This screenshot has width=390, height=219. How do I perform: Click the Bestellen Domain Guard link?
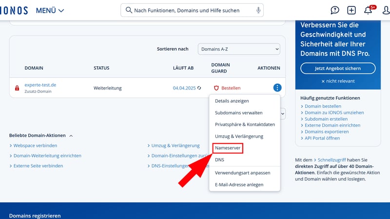[x=231, y=88]
